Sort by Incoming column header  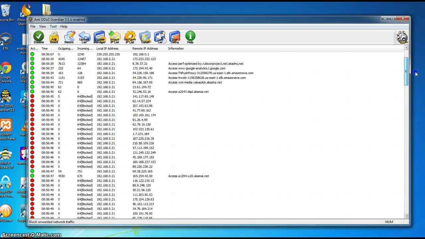[x=85, y=48]
